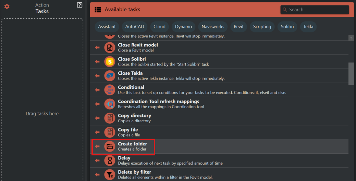Select Coordination Tool refresh mappings title
Image resolution: width=356 pixels, height=181 pixels.
[x=159, y=101]
